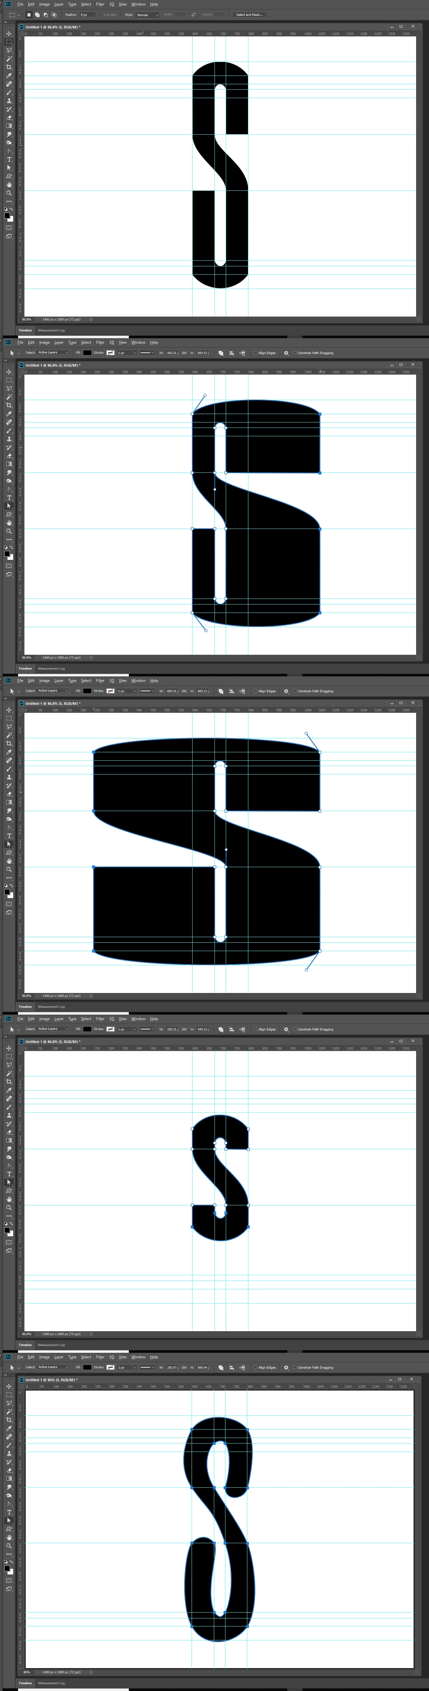Open Active Layers dropdown in W 256.97 window
This screenshot has height=1691, width=429.
52,1367
